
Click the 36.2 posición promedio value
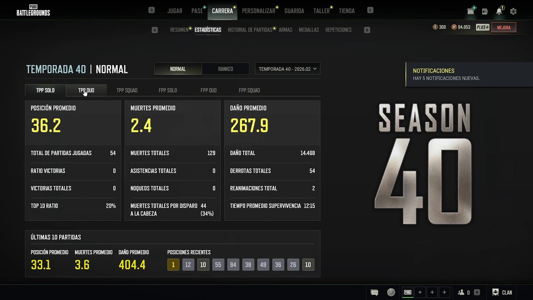point(46,126)
